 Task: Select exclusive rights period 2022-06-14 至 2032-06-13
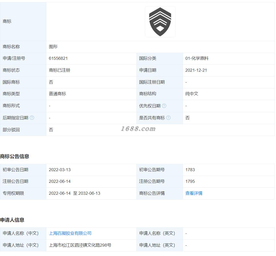[74, 193]
